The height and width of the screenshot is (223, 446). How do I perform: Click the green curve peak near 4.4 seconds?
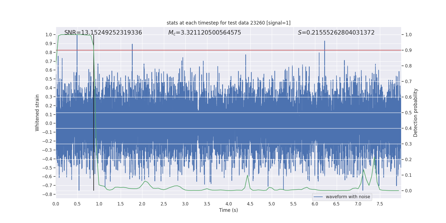(248, 175)
